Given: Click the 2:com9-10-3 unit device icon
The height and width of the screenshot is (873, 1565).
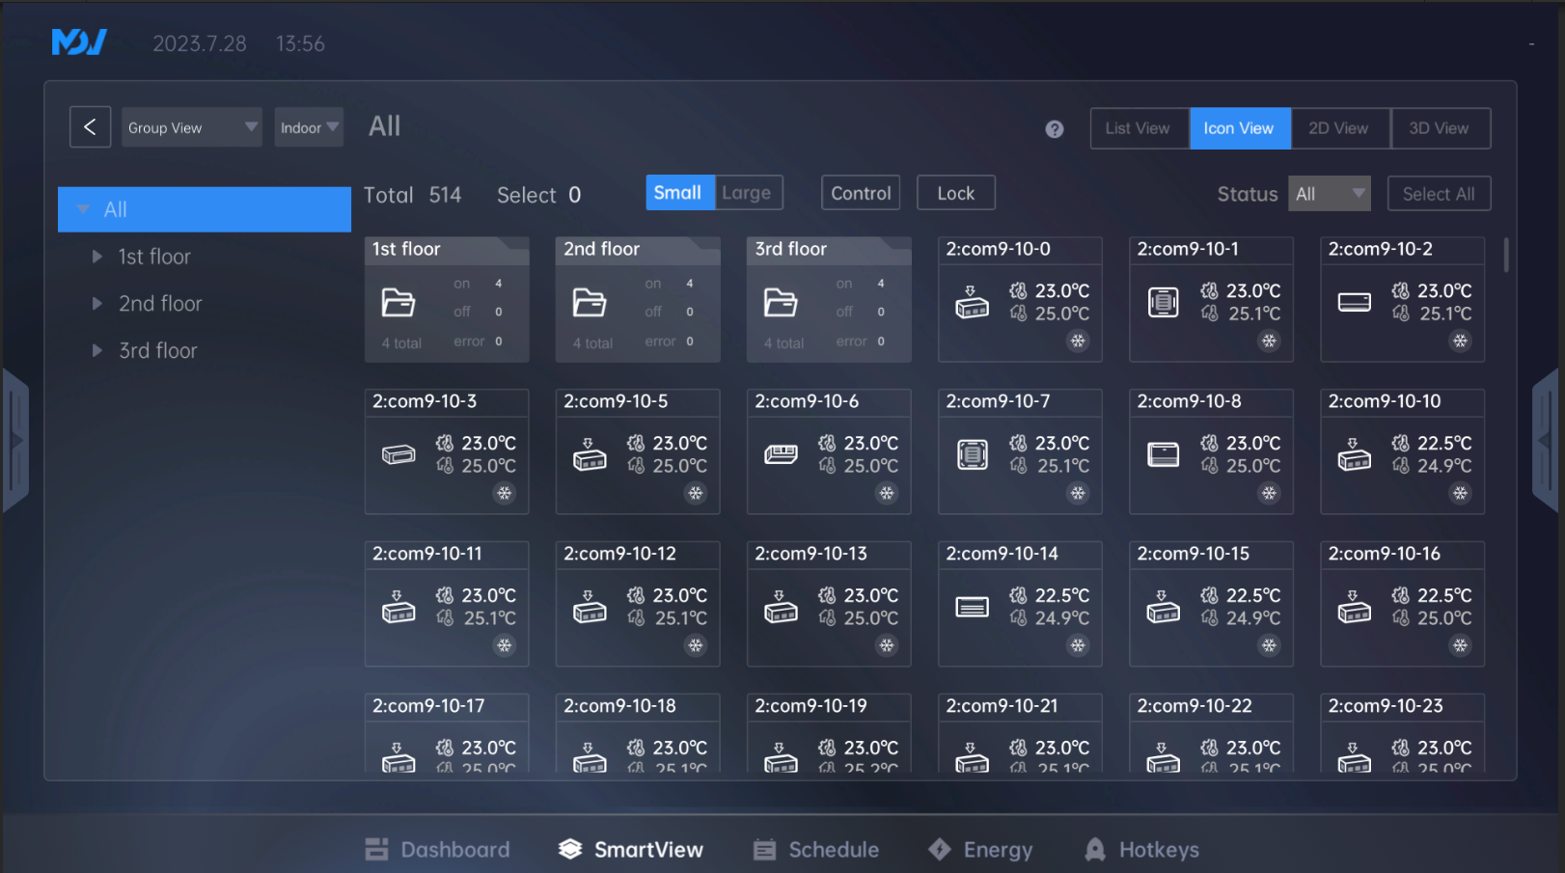Looking at the screenshot, I should coord(398,454).
